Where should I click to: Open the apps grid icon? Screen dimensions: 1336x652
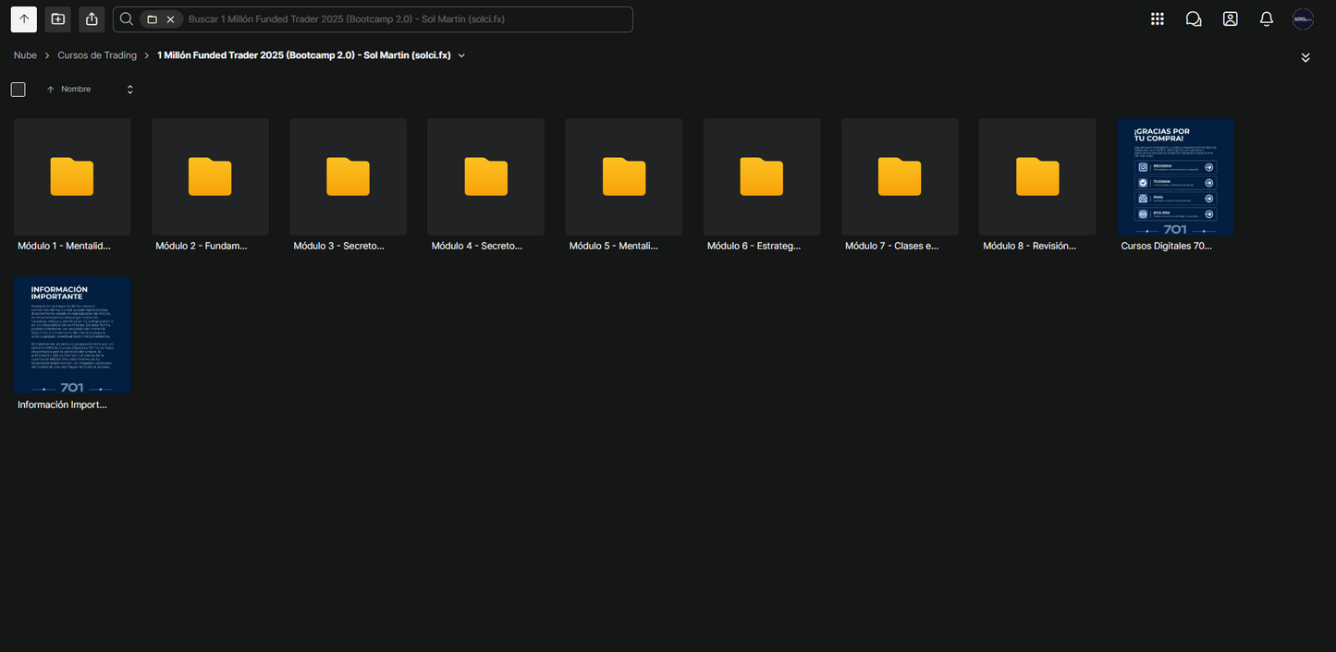(x=1157, y=18)
